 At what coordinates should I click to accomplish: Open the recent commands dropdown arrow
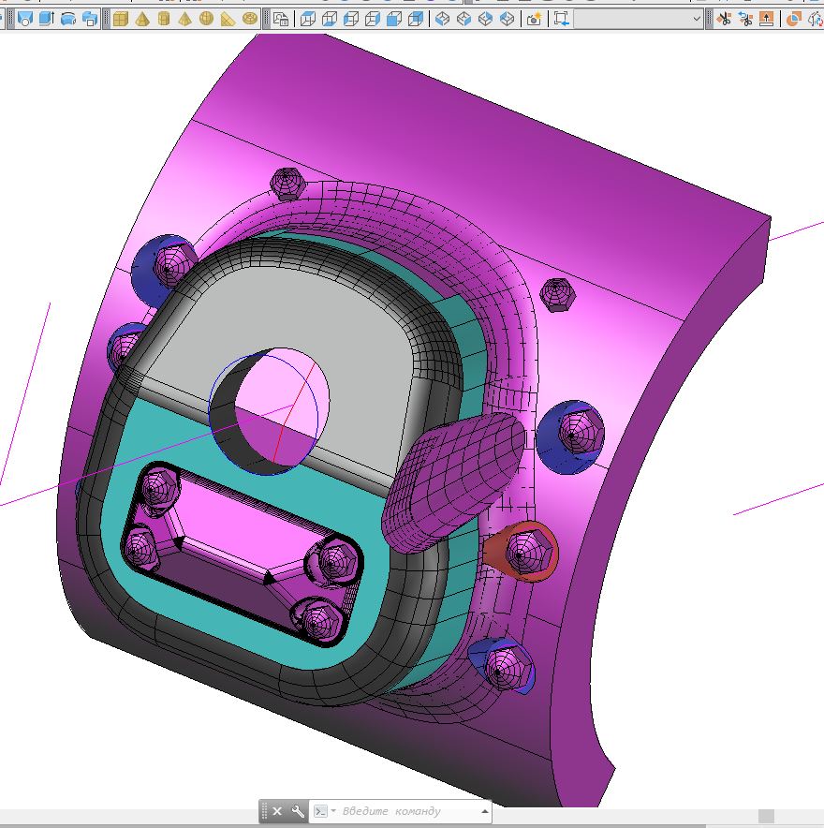pyautogui.click(x=333, y=810)
